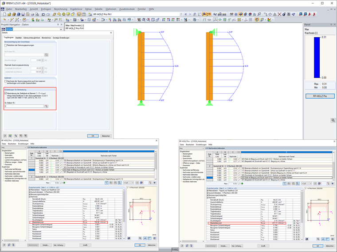Image resolution: width=337 pixels, height=252 pixels.
Task: Click the Print icon in main toolbar
Action: [x=32, y=14]
